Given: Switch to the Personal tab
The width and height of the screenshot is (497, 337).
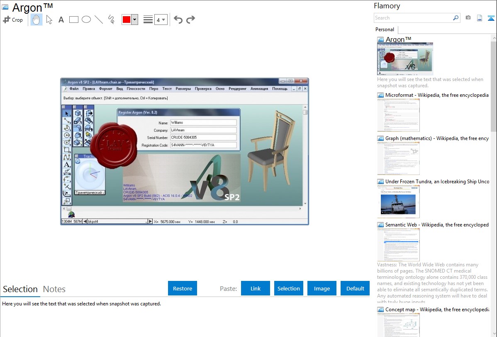Looking at the screenshot, I should 385,30.
